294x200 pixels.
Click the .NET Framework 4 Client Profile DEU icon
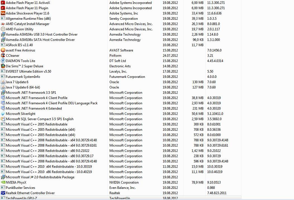point(3,103)
